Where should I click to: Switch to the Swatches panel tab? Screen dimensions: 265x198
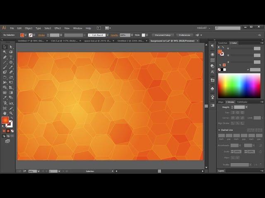point(223,43)
